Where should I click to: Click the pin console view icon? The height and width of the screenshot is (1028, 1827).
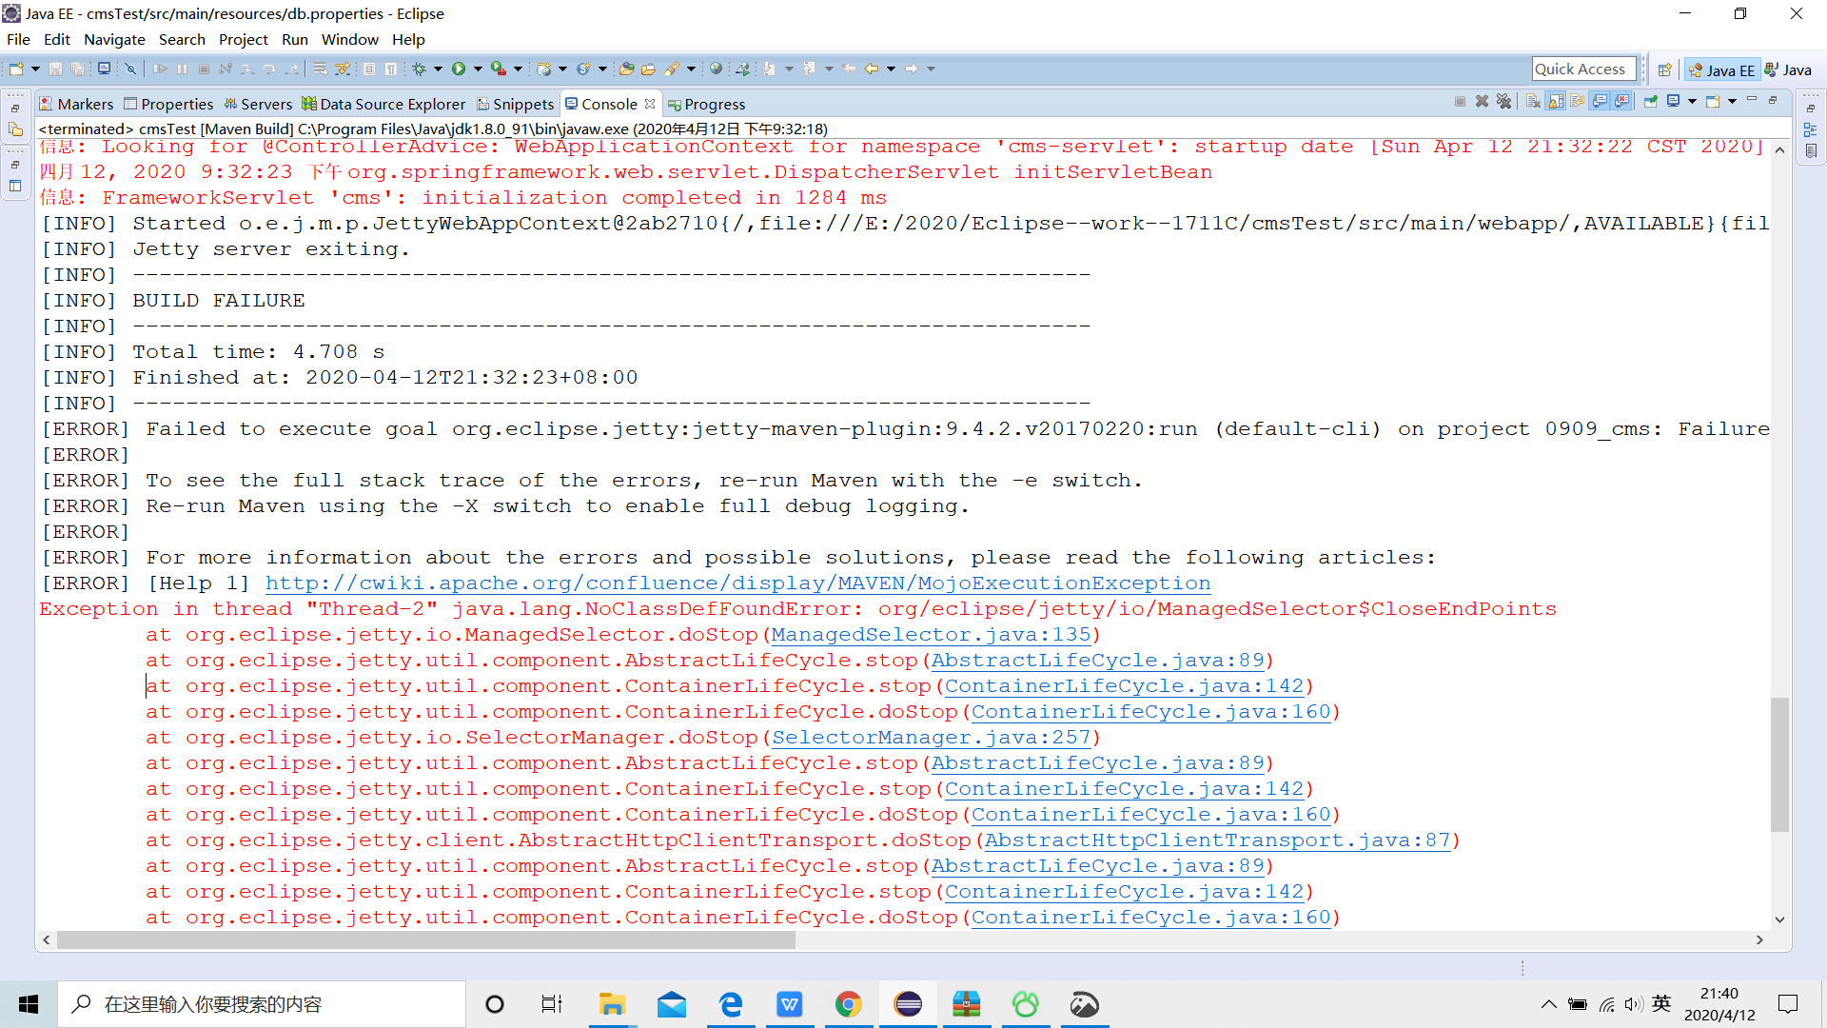point(1650,103)
